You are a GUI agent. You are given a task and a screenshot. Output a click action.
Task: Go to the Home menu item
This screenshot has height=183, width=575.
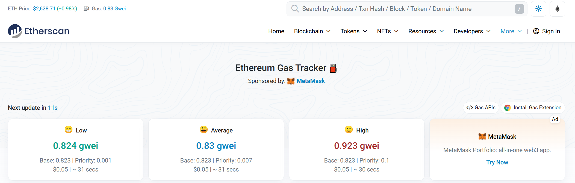(x=276, y=31)
